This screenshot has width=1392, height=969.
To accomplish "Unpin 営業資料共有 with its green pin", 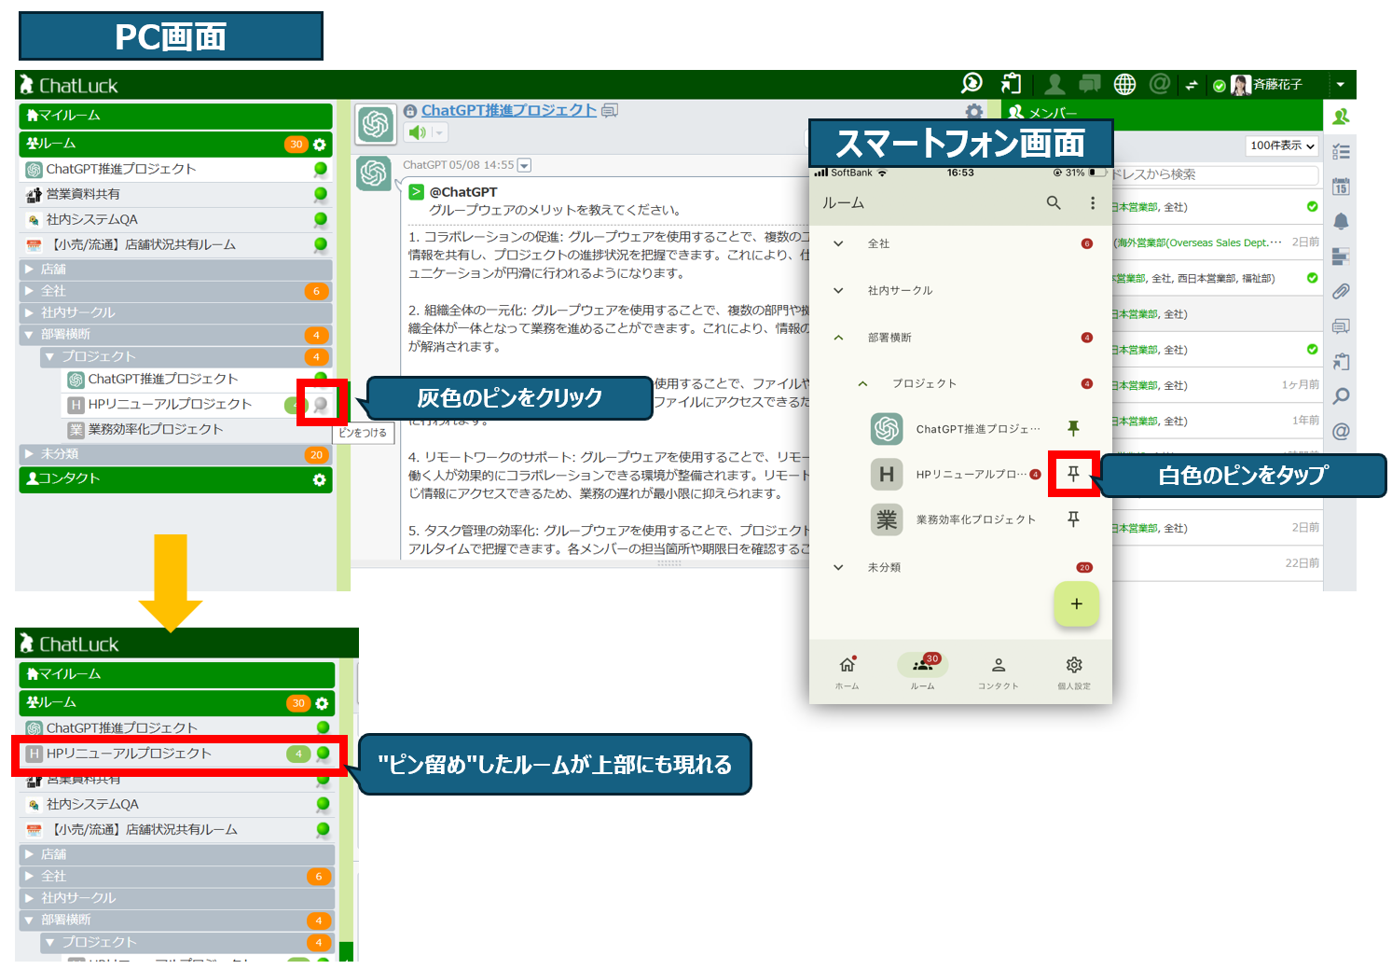I will tap(320, 195).
